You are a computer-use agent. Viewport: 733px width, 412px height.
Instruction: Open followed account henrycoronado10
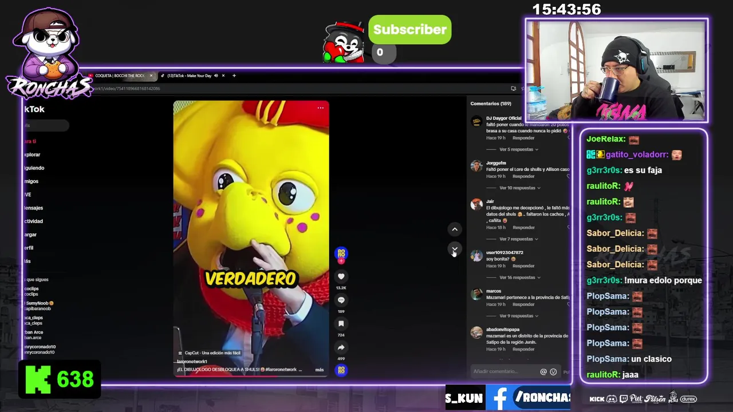tap(39, 350)
